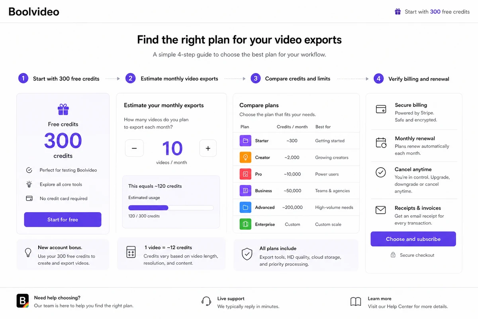Click the Boolvideo B icon in footer
478x319 pixels.
pyautogui.click(x=23, y=301)
